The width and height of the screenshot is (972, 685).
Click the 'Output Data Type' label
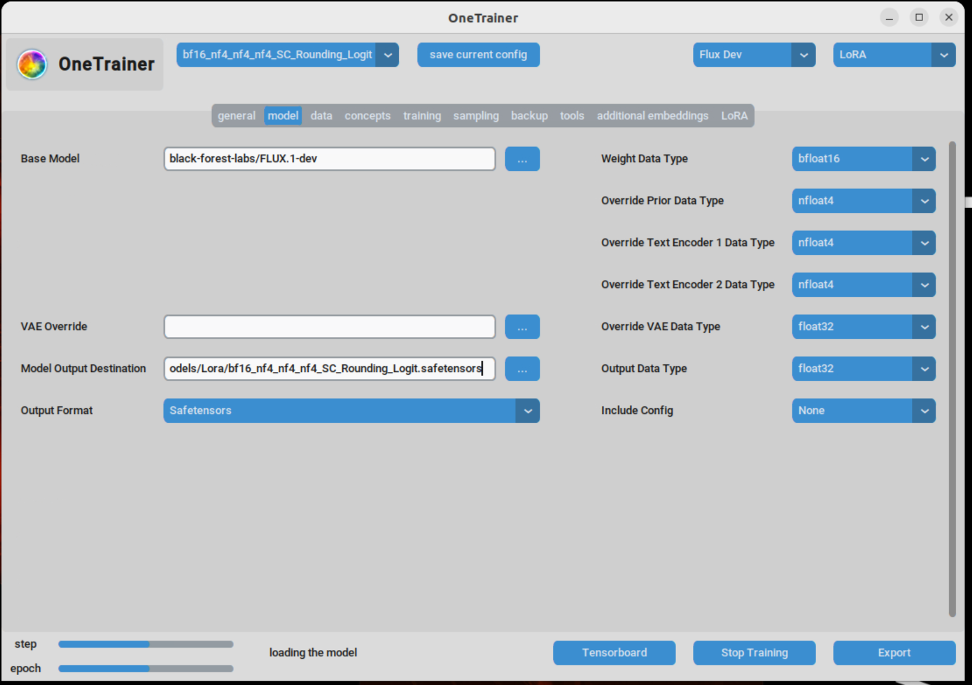pos(644,368)
